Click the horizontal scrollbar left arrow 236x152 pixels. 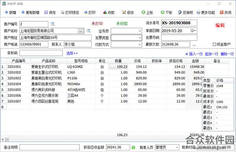pyautogui.click(x=3, y=140)
